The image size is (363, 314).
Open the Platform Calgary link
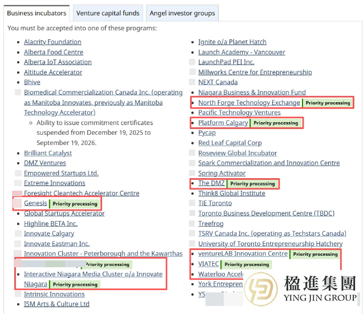click(x=223, y=123)
